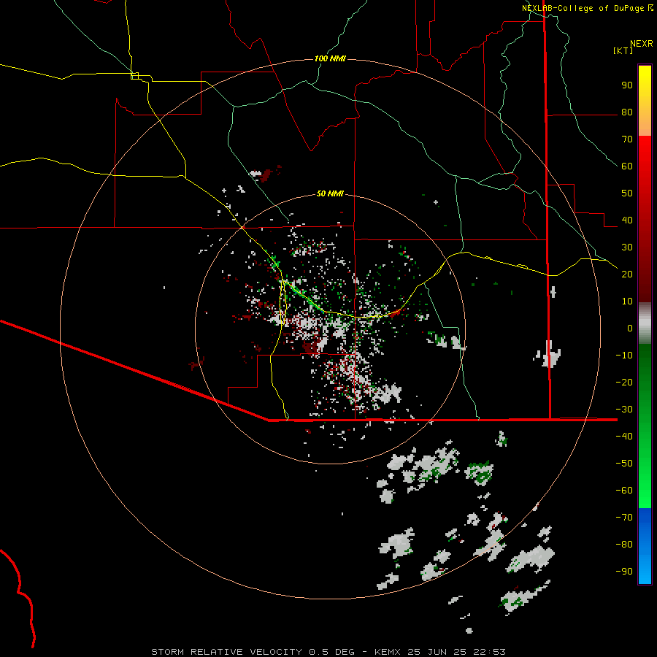Click the Storm Relative Velocity caption at bottom

[x=328, y=652]
